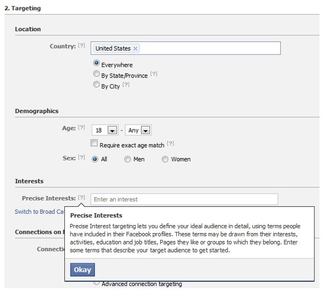This screenshot has height=291, width=324.
Task: Open help tooltip next to Sex
Action: coord(81,157)
